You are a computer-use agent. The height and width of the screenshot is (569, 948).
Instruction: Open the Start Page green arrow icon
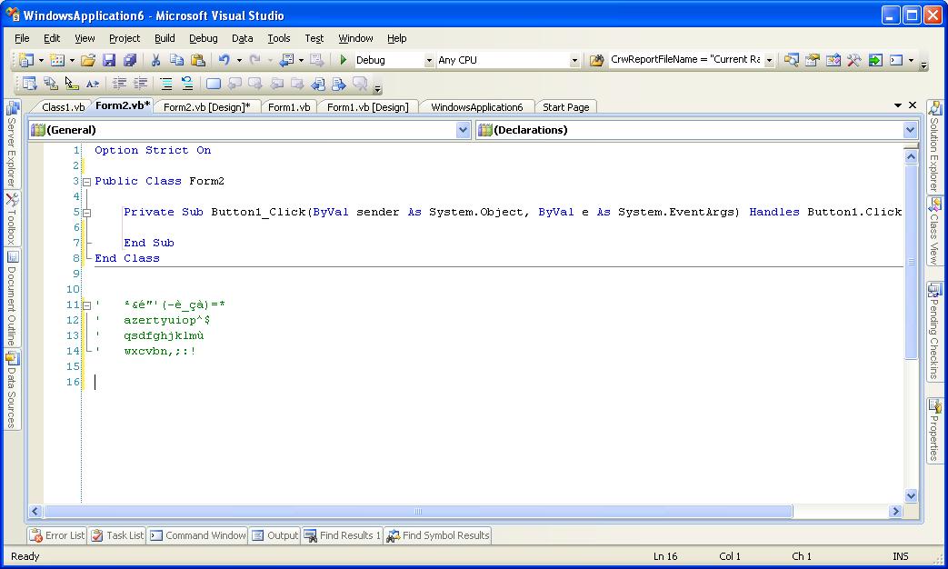coord(875,60)
